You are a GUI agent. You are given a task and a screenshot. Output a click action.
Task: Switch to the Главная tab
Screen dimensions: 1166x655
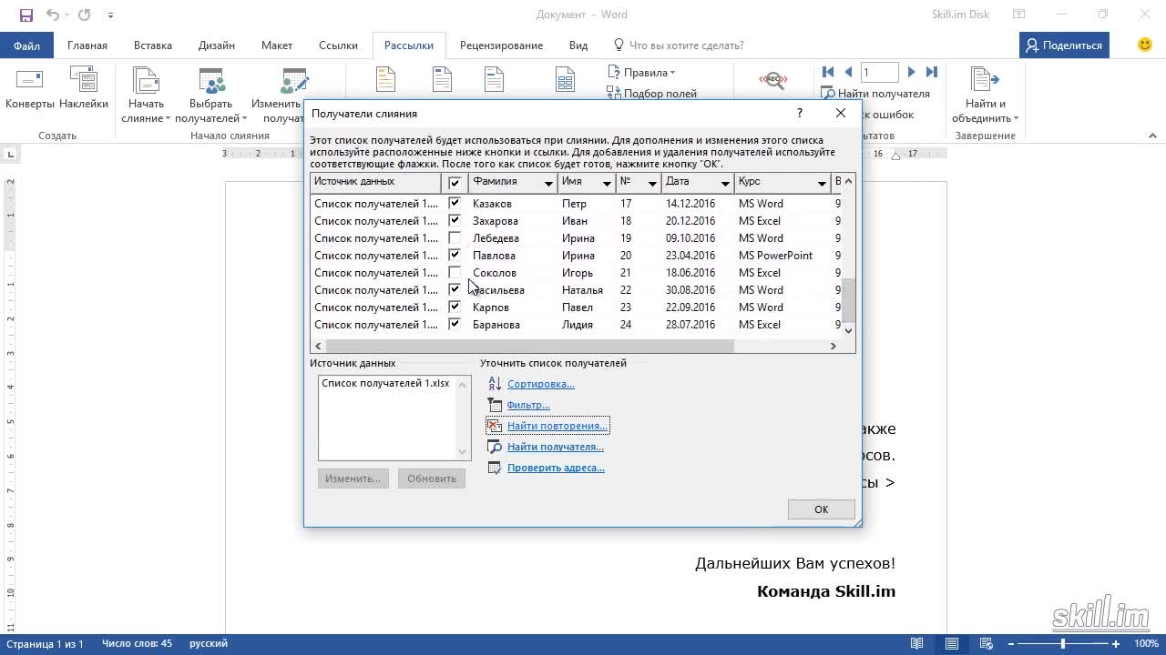87,45
